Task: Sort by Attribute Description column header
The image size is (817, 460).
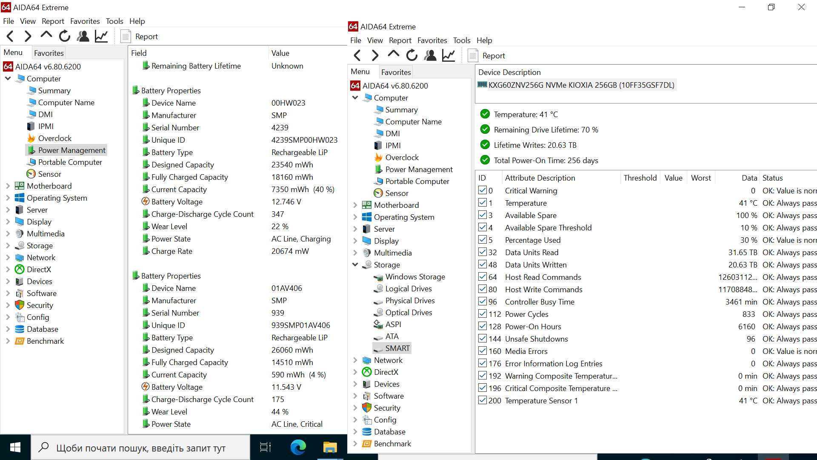Action: pyautogui.click(x=560, y=178)
